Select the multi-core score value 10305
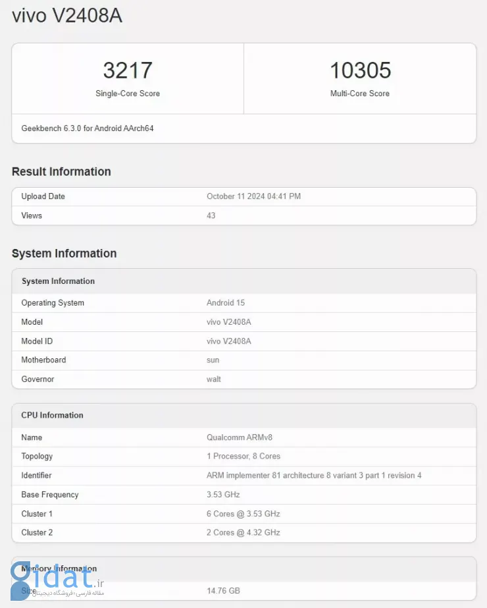The width and height of the screenshot is (487, 608). (360, 70)
